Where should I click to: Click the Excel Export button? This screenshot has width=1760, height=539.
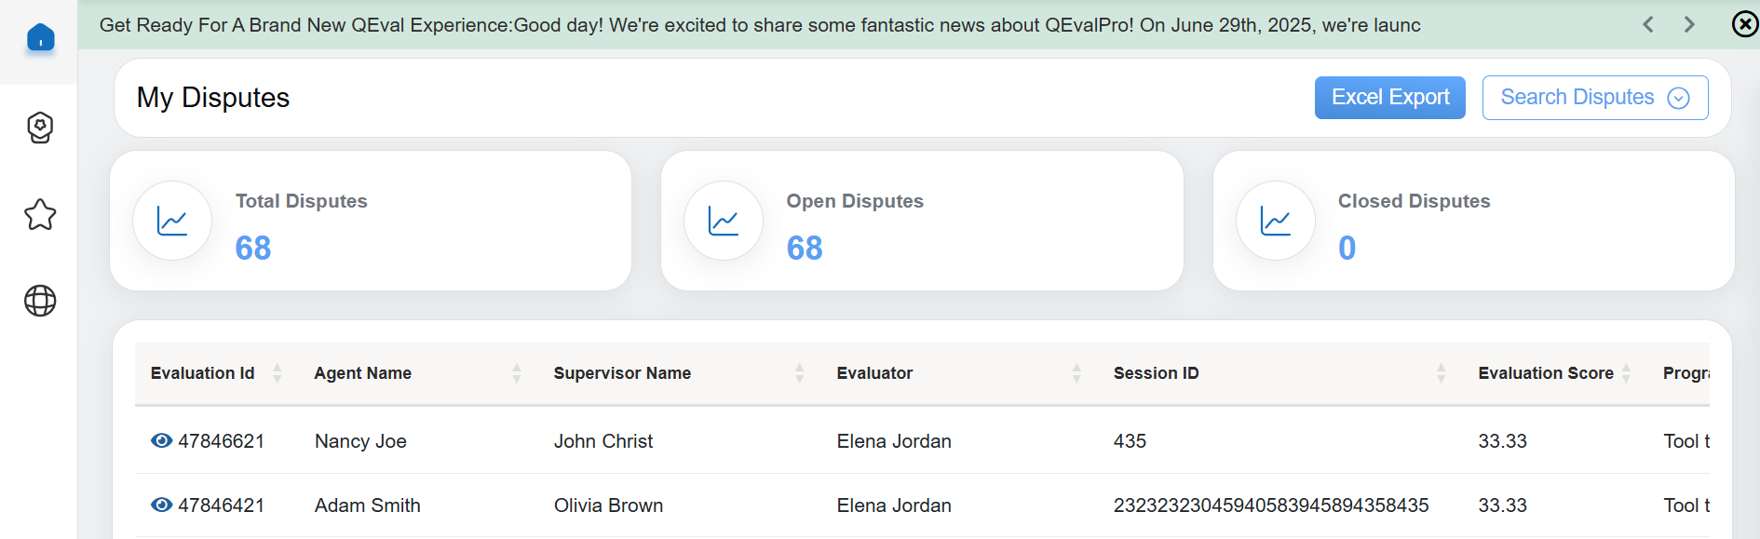pyautogui.click(x=1389, y=98)
